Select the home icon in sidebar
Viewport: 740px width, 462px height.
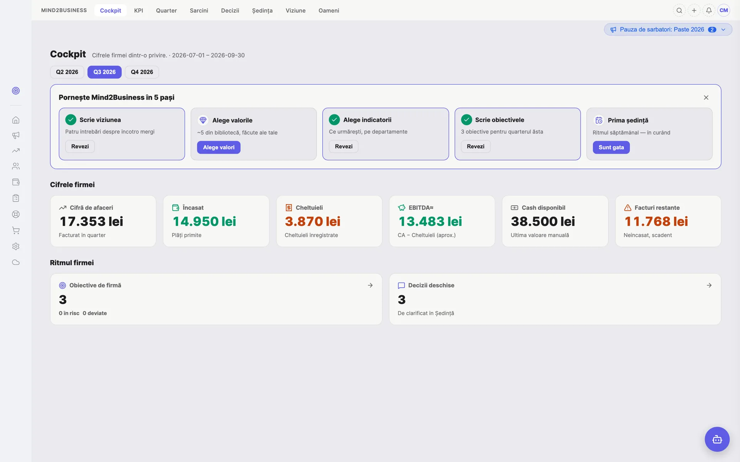click(x=16, y=120)
